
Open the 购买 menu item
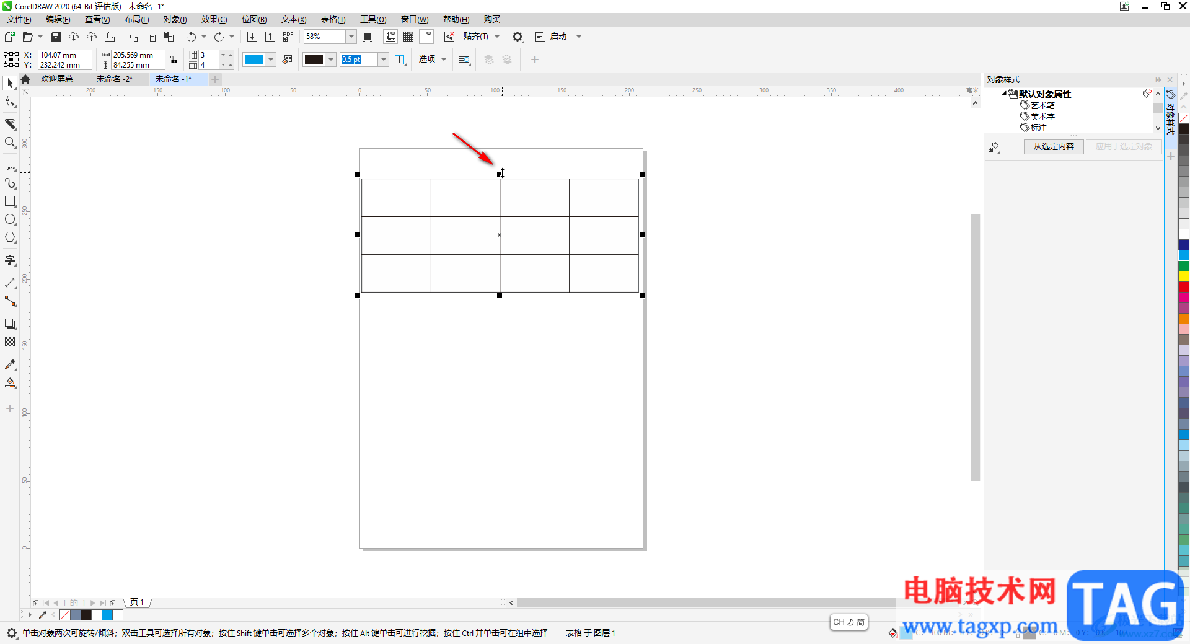point(491,20)
